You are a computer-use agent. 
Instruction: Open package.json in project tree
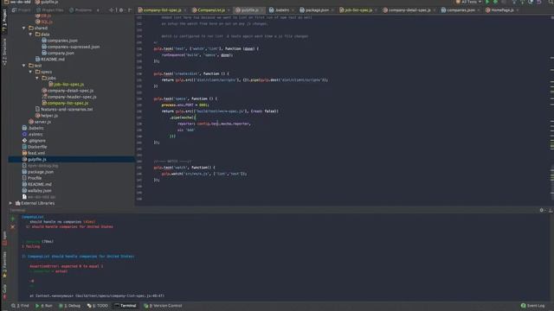click(38, 172)
